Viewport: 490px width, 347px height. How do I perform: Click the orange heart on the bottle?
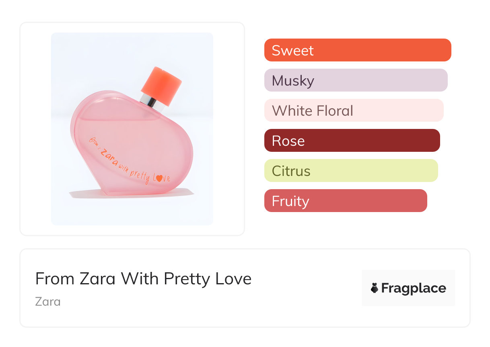coord(159,179)
